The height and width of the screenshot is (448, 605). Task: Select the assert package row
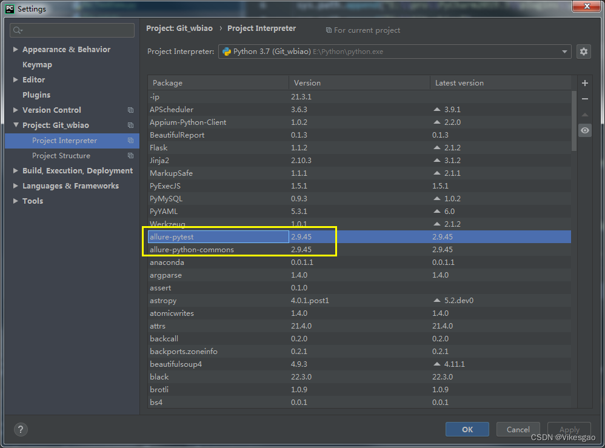click(x=359, y=288)
